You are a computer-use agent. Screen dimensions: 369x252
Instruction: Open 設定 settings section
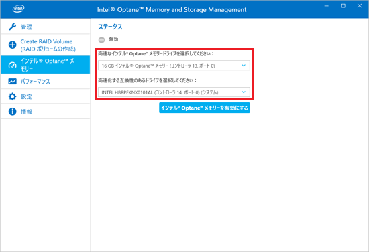46,96
